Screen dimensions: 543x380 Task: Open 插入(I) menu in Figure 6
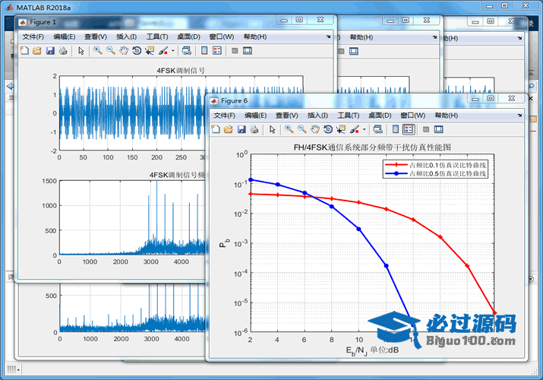point(317,116)
